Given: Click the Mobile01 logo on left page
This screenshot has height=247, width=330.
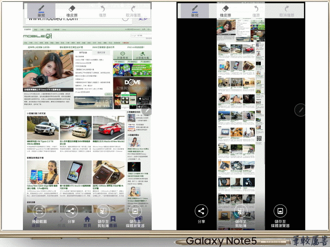Looking at the screenshot, I should point(38,36).
